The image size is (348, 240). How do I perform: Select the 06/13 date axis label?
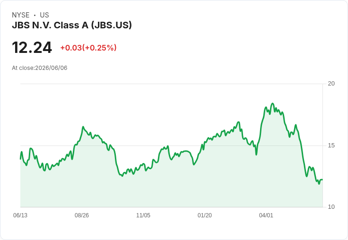(x=20, y=215)
